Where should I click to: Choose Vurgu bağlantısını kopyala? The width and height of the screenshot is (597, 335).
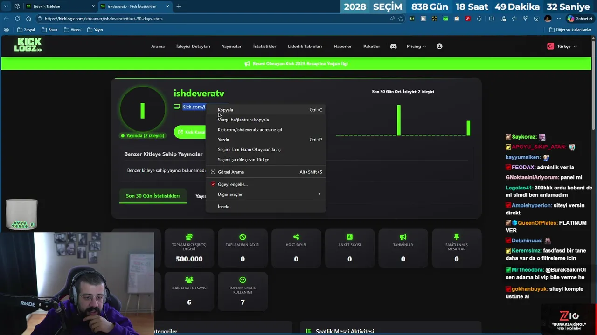266,120
